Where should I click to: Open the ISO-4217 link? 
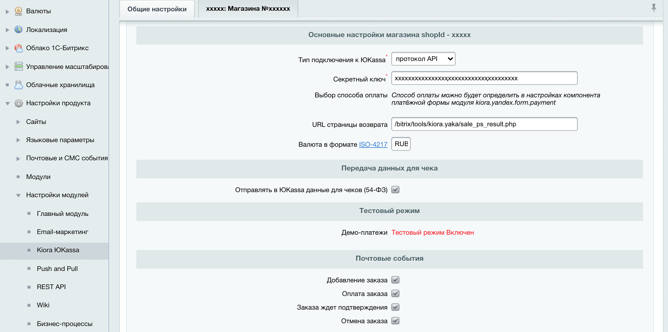(373, 144)
